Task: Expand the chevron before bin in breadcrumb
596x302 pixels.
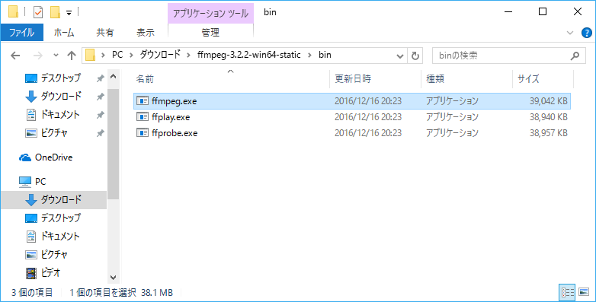Action: [309, 56]
